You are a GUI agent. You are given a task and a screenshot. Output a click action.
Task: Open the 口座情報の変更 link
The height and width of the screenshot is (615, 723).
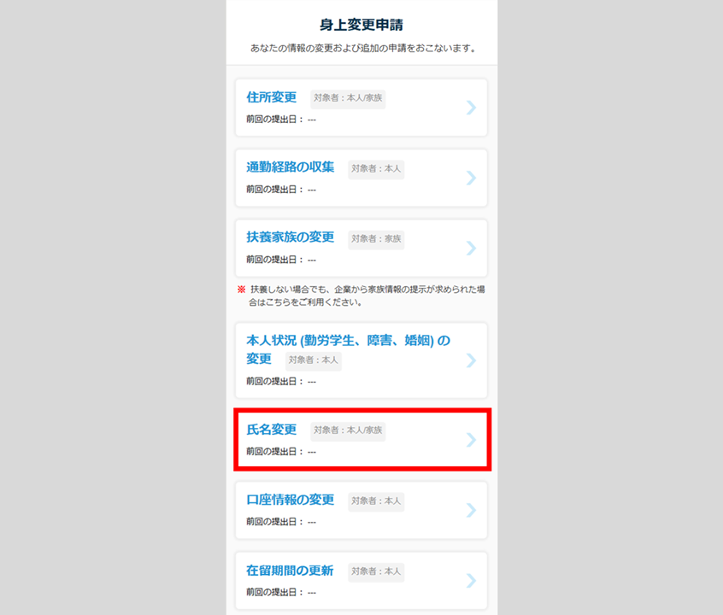tap(290, 501)
